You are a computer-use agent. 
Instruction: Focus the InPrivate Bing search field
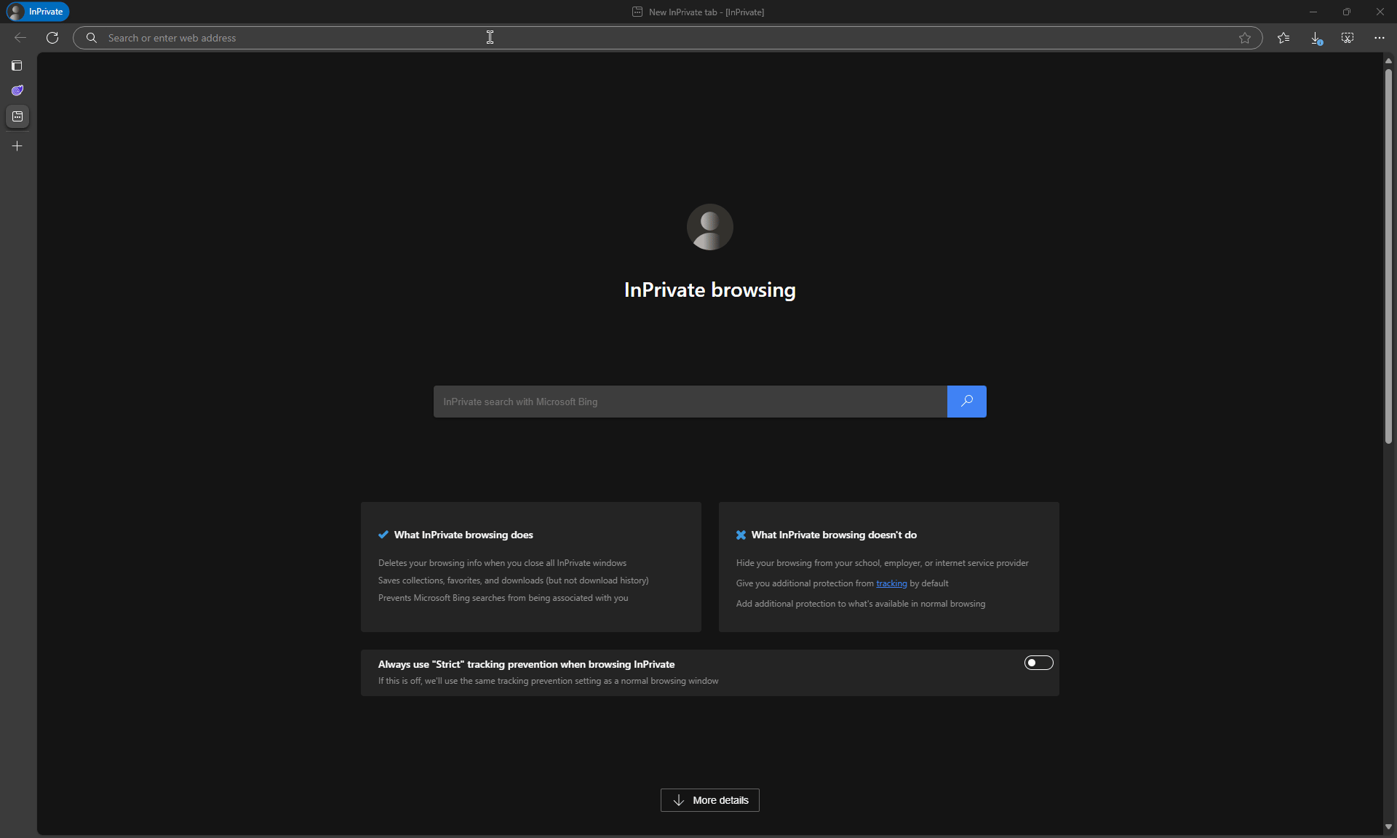tap(690, 402)
